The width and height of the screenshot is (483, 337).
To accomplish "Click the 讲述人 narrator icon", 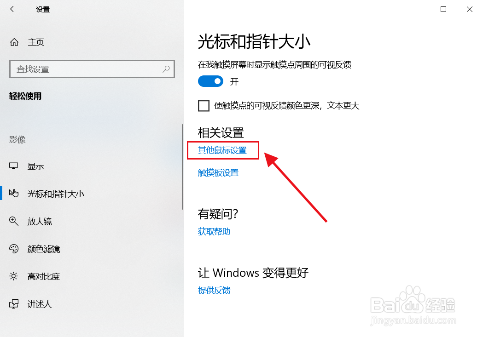I will click(13, 304).
